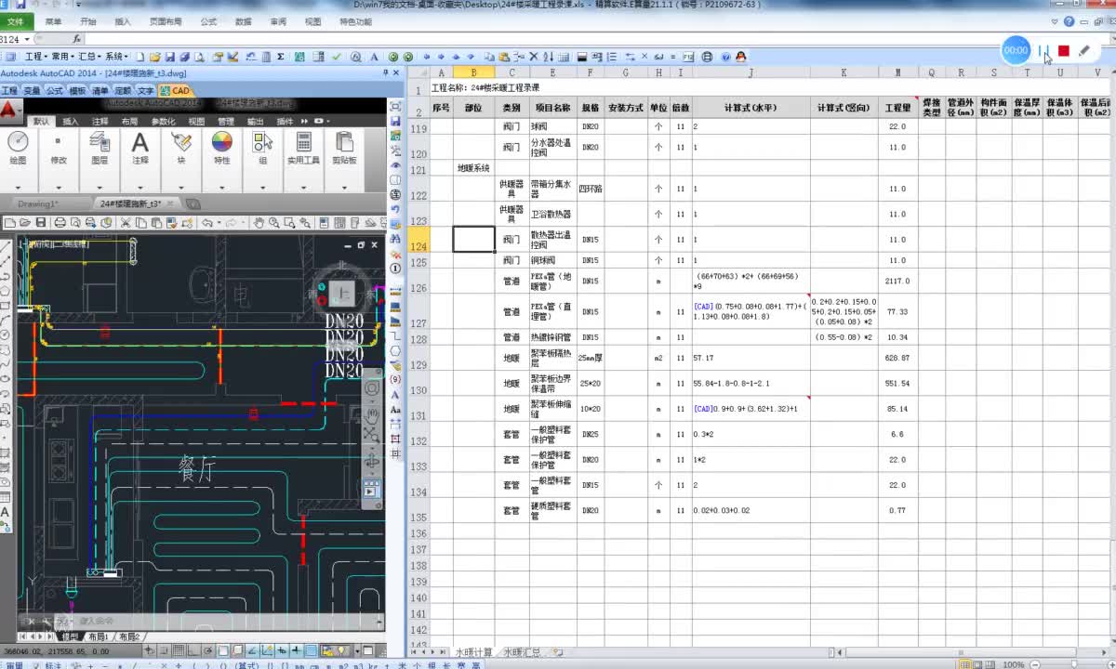Click the QQ penguin icon in toolbar
Screen dimensions: 1116x669
coord(741,57)
